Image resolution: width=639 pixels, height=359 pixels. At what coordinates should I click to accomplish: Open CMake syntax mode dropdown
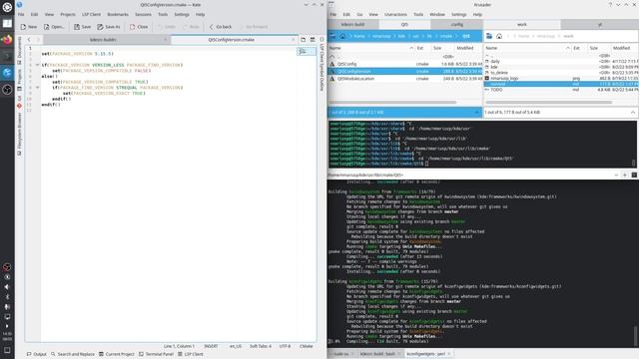coord(307,346)
